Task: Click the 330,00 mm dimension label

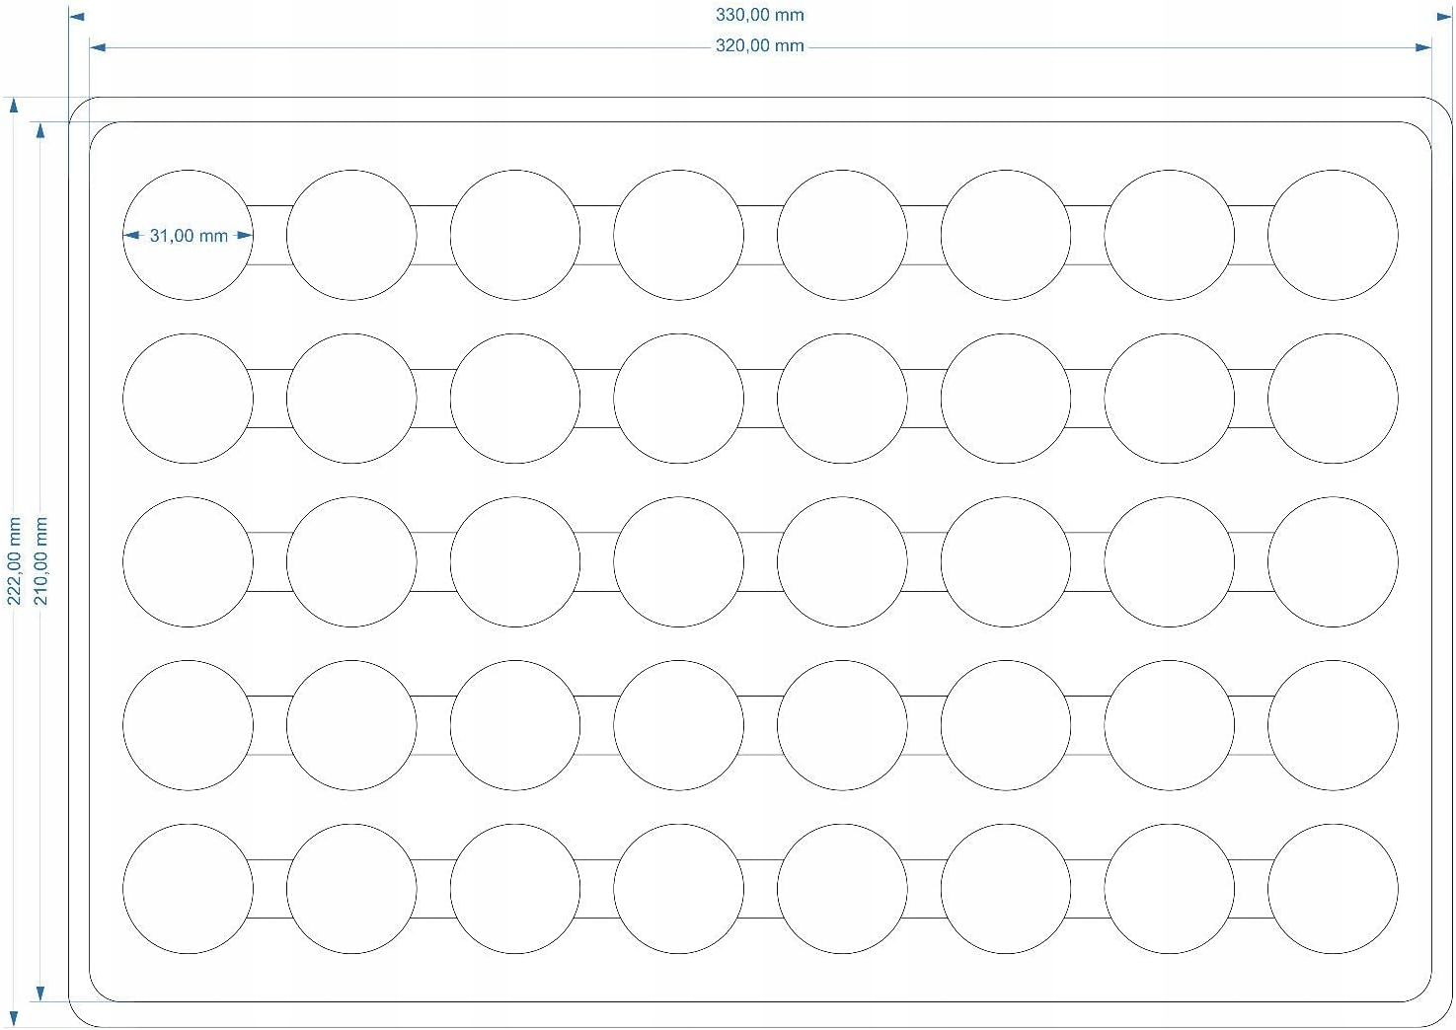Action: pos(759,15)
